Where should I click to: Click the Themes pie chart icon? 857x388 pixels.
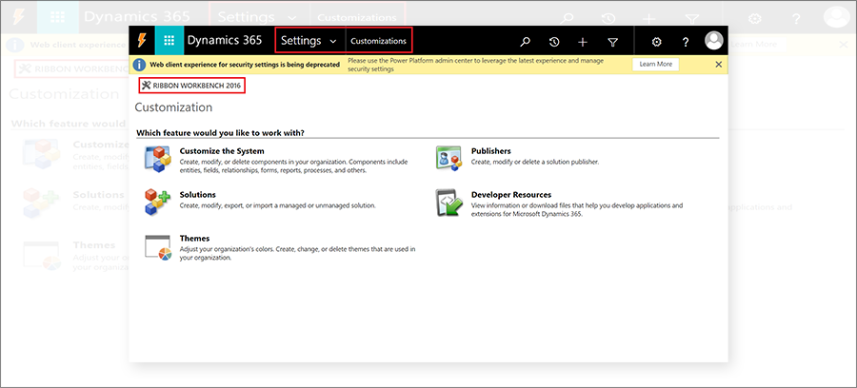[158, 247]
